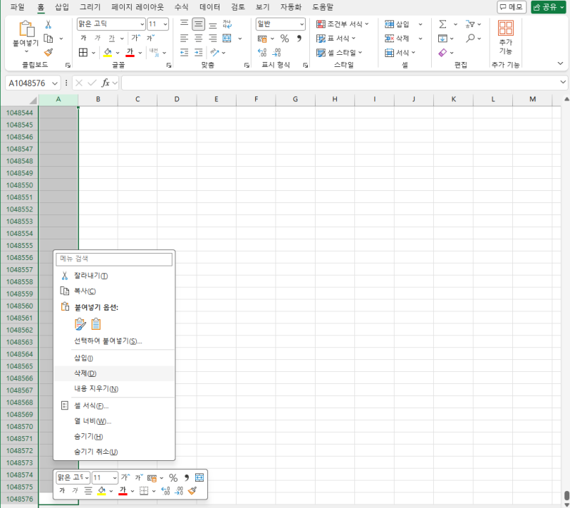570x508 pixels.
Task: Toggle align left in the ribbon
Action: [x=185, y=38]
